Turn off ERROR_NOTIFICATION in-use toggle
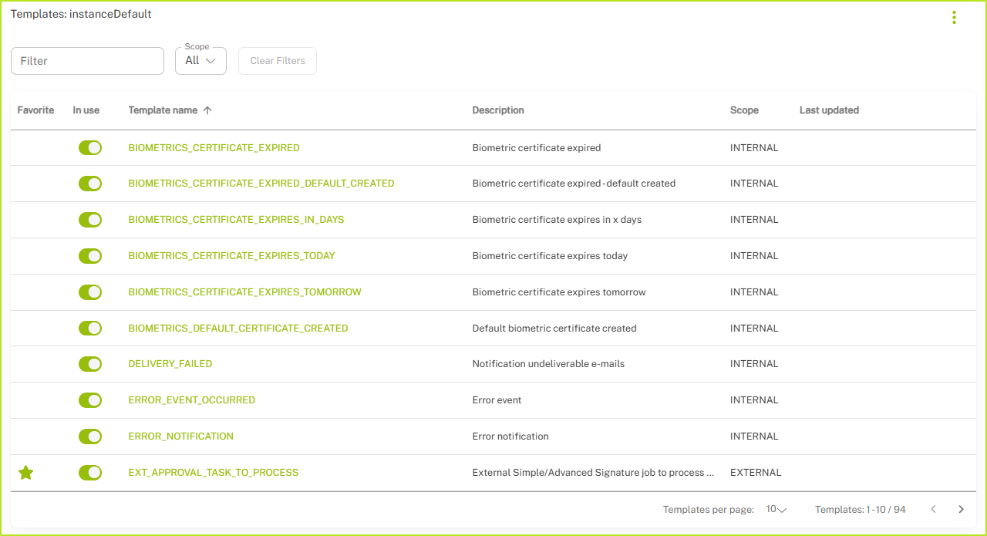The height and width of the screenshot is (536, 987). pyautogui.click(x=90, y=437)
